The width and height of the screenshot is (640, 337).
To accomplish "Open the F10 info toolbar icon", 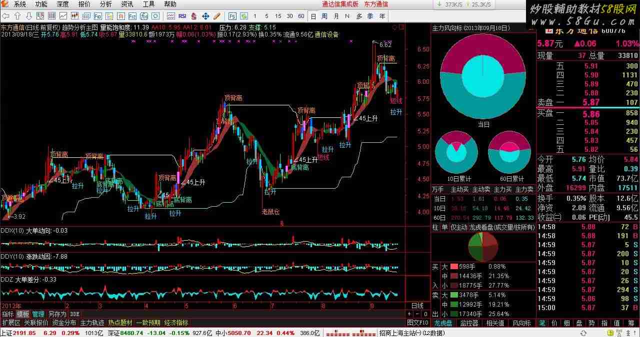I will [98, 16].
